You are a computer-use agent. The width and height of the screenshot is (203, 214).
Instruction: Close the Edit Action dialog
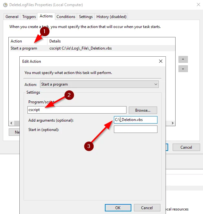point(160,61)
